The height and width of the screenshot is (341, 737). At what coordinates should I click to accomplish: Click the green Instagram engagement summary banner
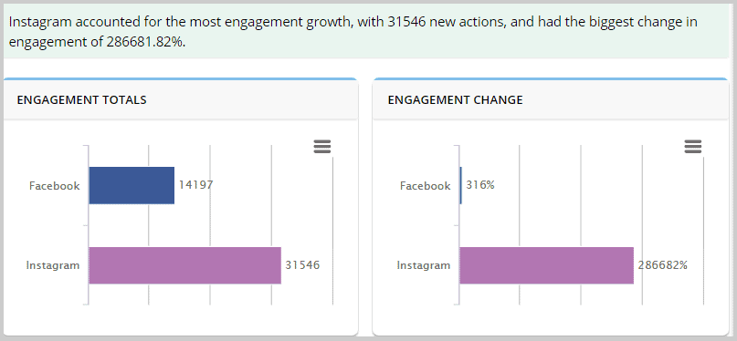click(366, 32)
